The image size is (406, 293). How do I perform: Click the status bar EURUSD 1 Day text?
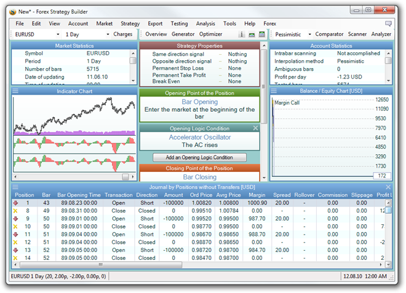coord(58,276)
